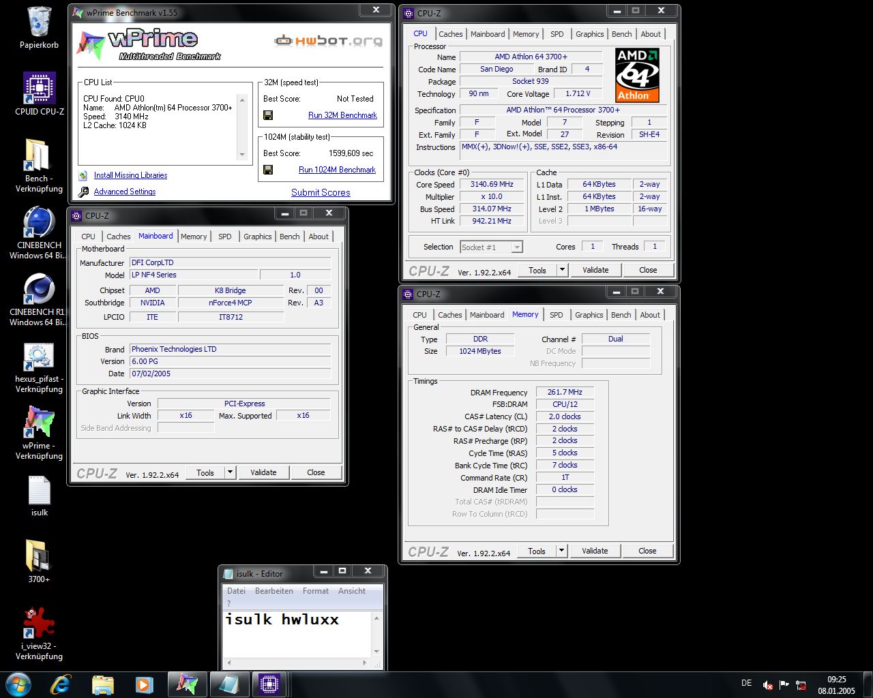
Task: Click Validate in the processor CPU-Z window
Action: tap(595, 270)
